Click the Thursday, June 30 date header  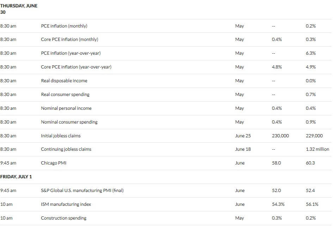click(x=19, y=9)
